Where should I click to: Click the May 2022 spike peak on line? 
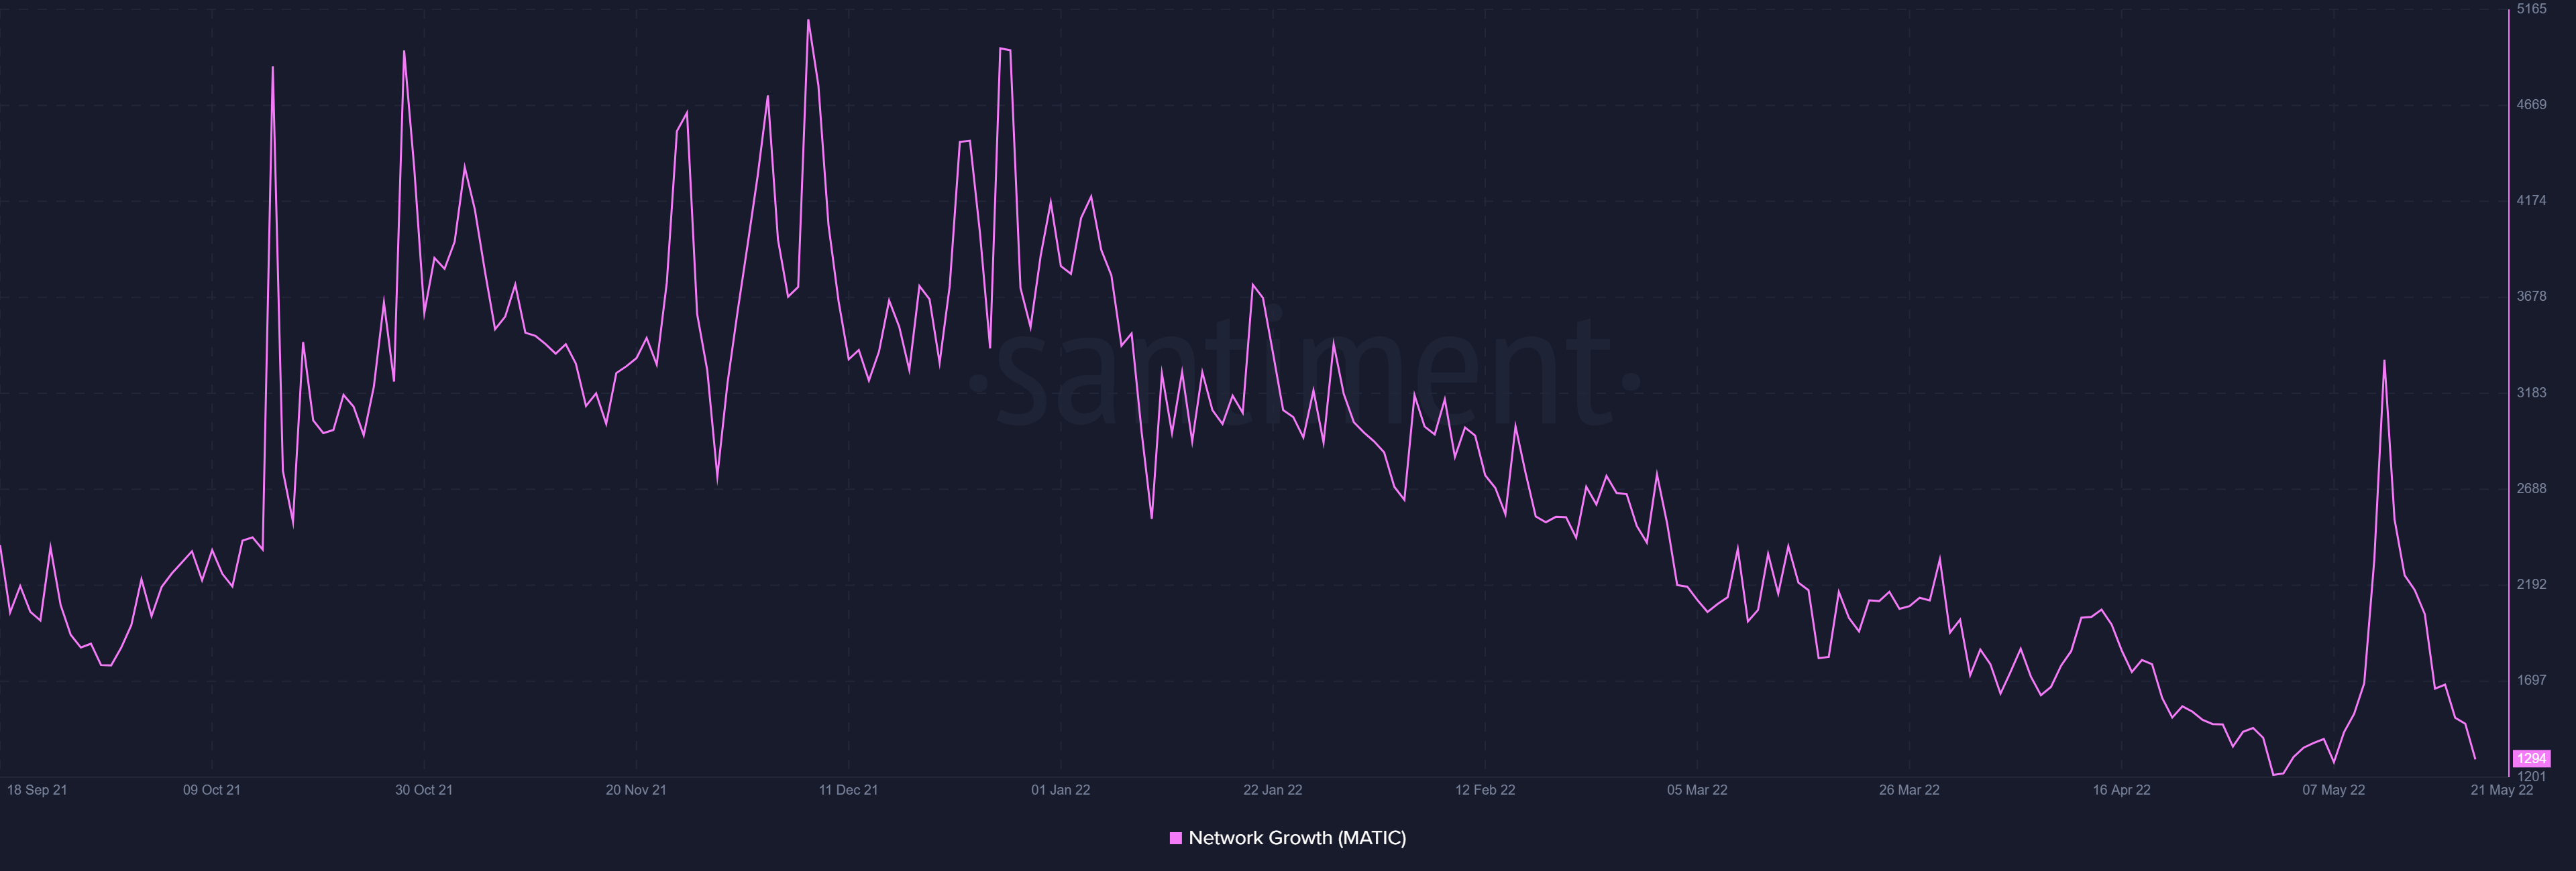[x=2384, y=362]
